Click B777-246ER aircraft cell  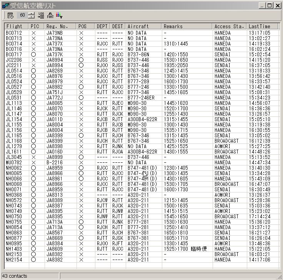click(x=141, y=98)
